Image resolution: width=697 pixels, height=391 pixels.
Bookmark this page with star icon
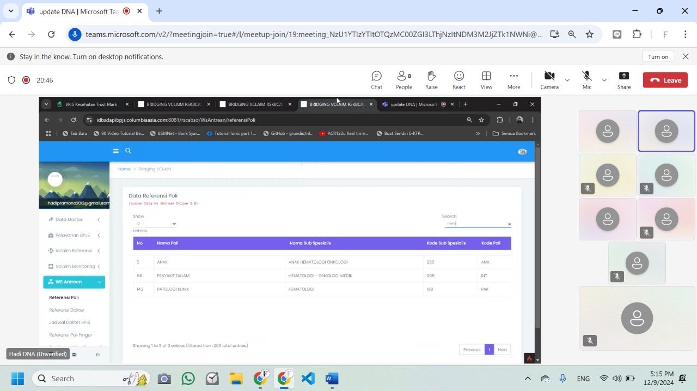pos(589,34)
